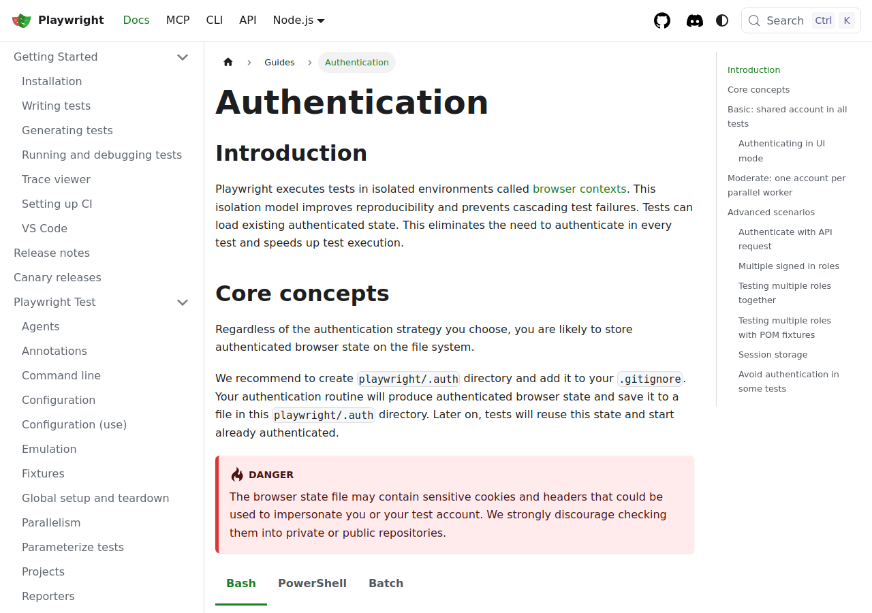The width and height of the screenshot is (872, 613).
Task: Open Parameterize tests in the sidebar
Action: (73, 548)
